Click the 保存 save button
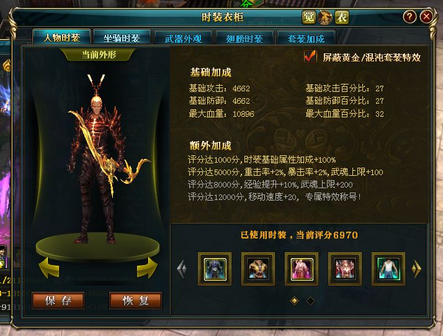Image resolution: width=443 pixels, height=336 pixels. [x=58, y=301]
